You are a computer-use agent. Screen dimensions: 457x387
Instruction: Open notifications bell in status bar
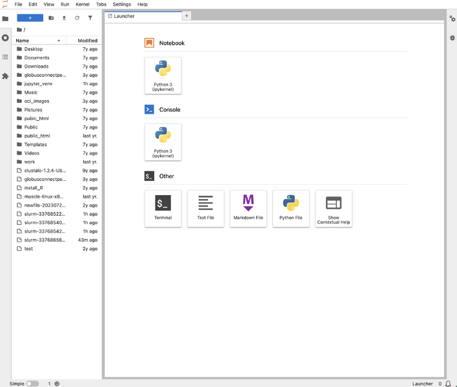[x=448, y=384]
